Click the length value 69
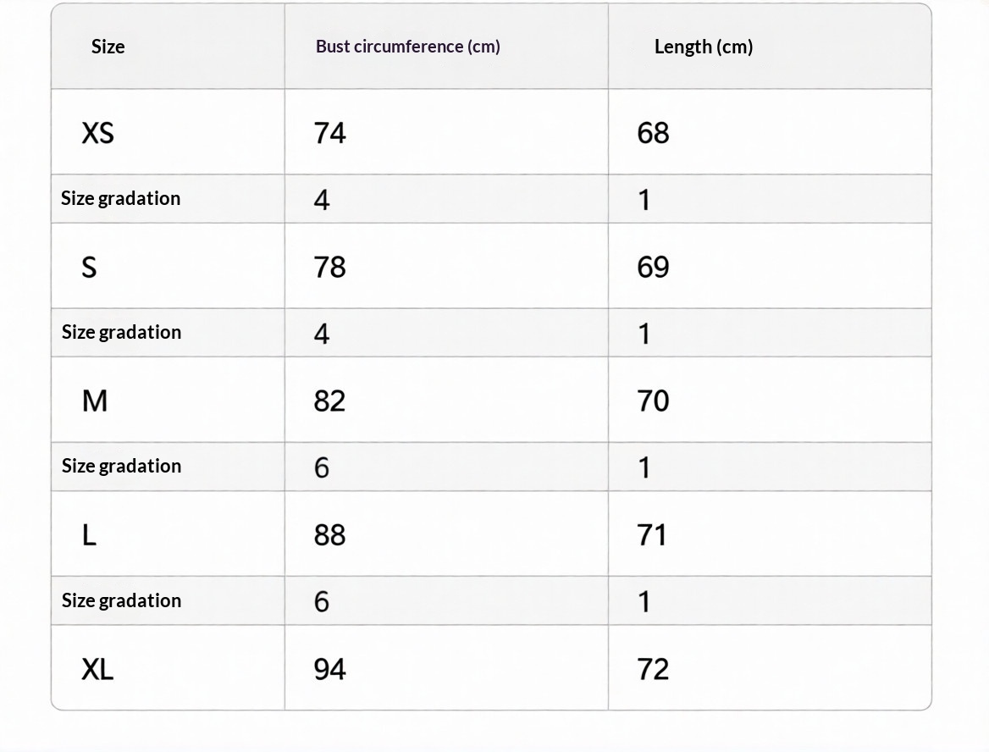The image size is (989, 752). tap(653, 268)
